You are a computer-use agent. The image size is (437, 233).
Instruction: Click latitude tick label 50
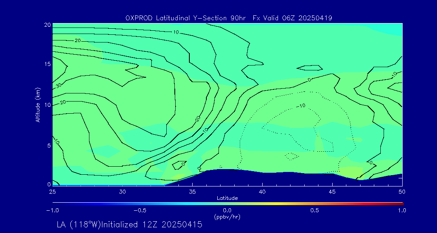(402, 192)
